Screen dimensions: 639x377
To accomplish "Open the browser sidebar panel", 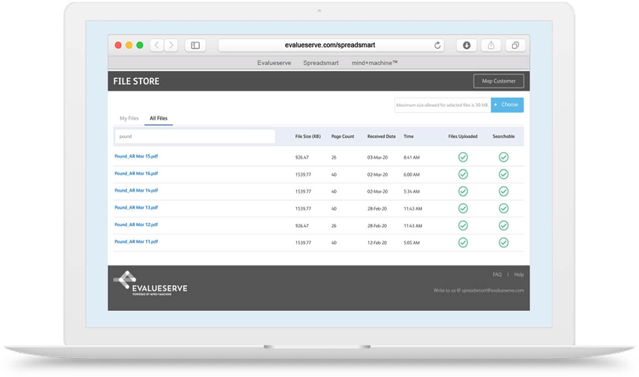I will [195, 45].
